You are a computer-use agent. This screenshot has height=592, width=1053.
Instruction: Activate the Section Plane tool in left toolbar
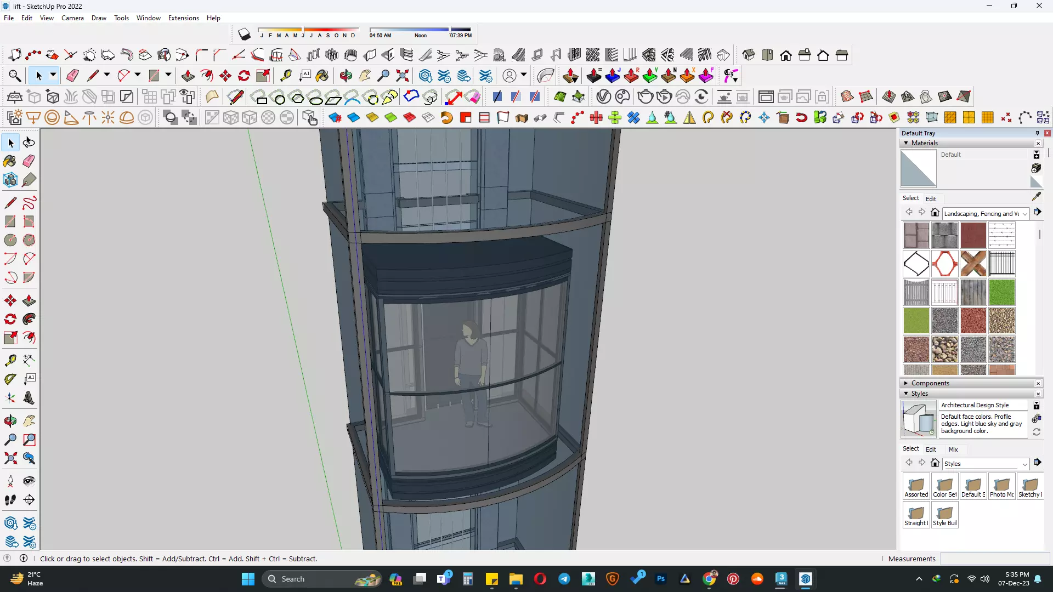point(29,500)
